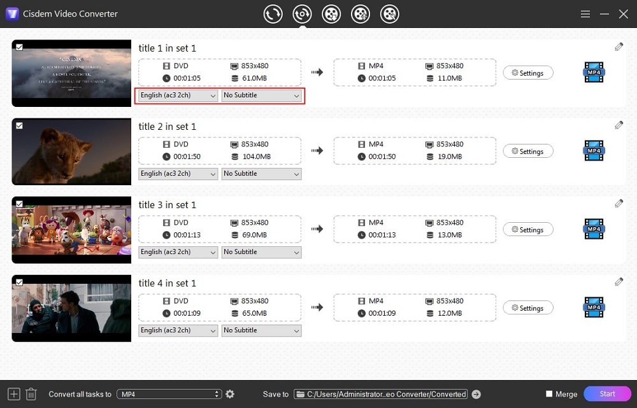Expand the audio track dropdown for title 1
The height and width of the screenshot is (408, 637).
[178, 95]
